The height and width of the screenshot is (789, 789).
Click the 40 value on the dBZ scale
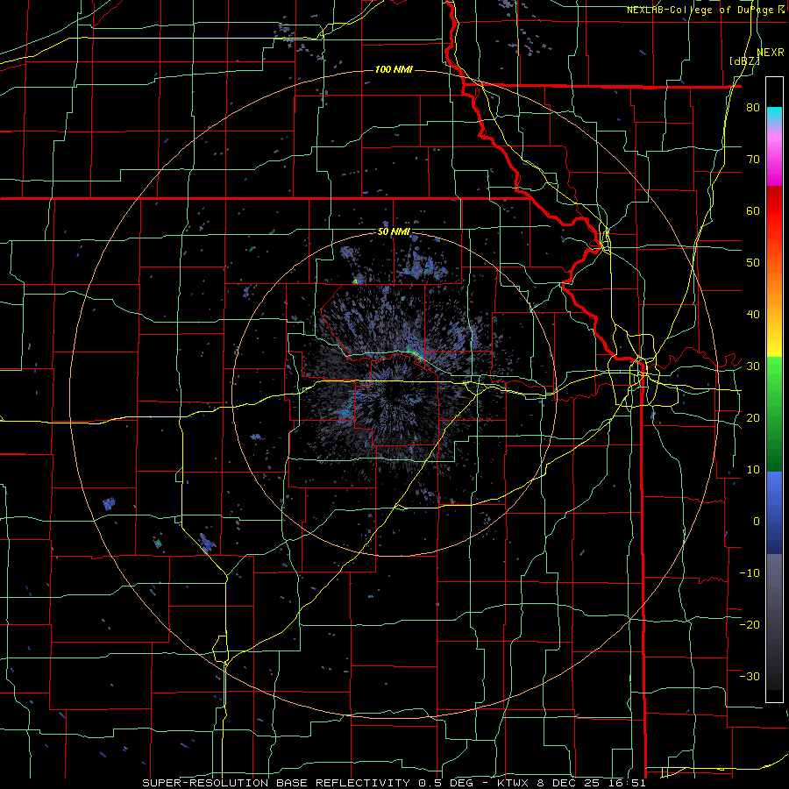point(753,315)
